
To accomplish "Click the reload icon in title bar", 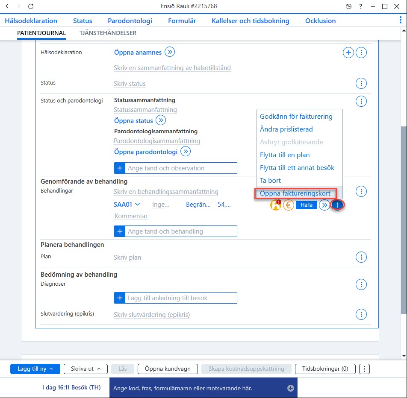I will [31, 6].
